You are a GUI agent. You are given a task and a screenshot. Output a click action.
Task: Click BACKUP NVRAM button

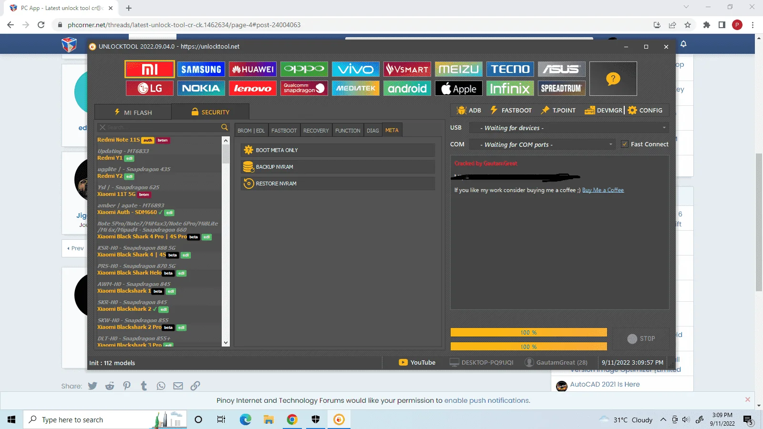tap(338, 167)
